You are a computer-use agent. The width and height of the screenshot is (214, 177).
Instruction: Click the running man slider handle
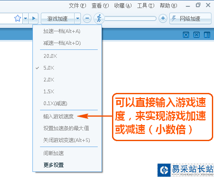(99, 18)
